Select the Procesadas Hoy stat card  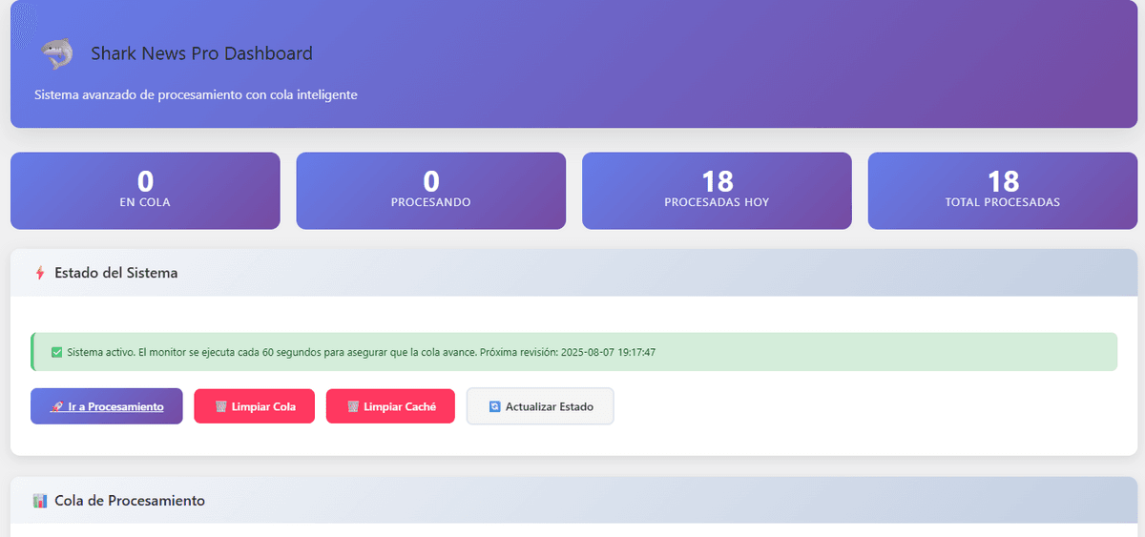pyautogui.click(x=717, y=191)
